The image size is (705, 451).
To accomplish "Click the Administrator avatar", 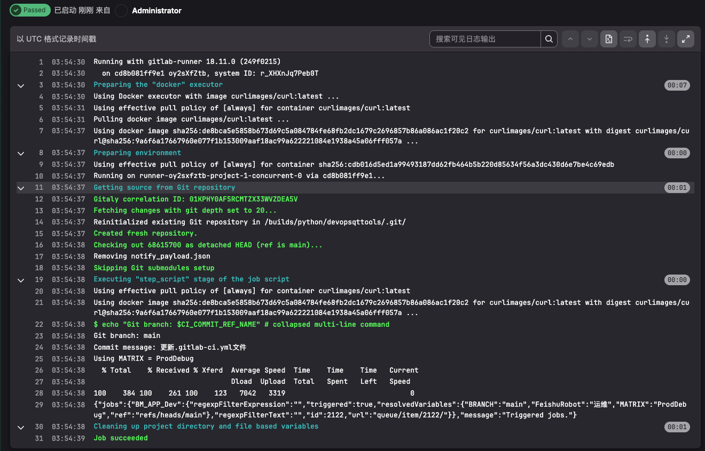I will (x=122, y=11).
